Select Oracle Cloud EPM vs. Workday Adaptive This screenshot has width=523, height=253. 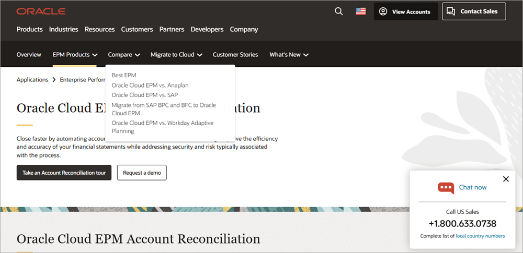pyautogui.click(x=163, y=127)
